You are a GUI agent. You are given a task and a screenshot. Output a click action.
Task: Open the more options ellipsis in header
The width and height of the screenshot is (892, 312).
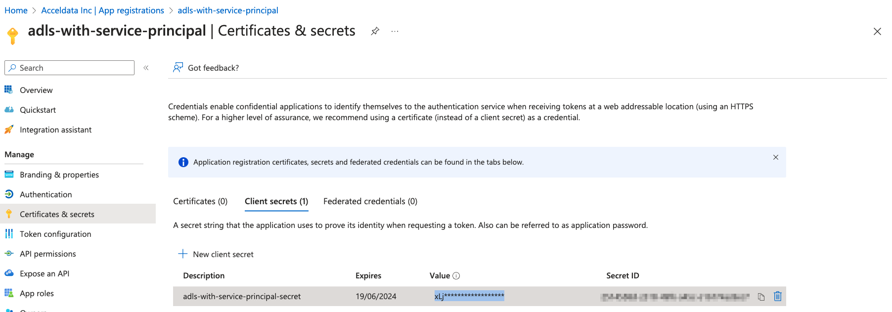coord(395,31)
